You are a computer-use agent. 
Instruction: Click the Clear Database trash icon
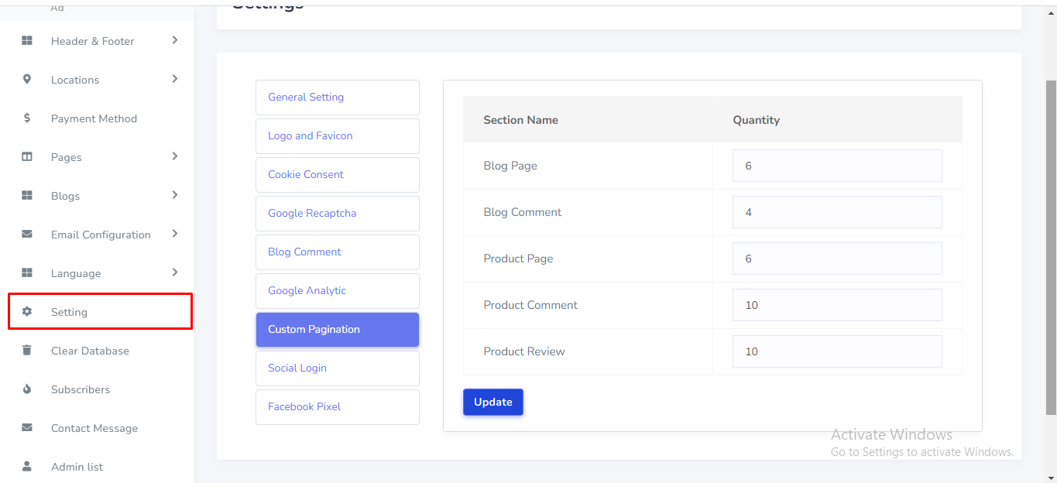pos(27,351)
